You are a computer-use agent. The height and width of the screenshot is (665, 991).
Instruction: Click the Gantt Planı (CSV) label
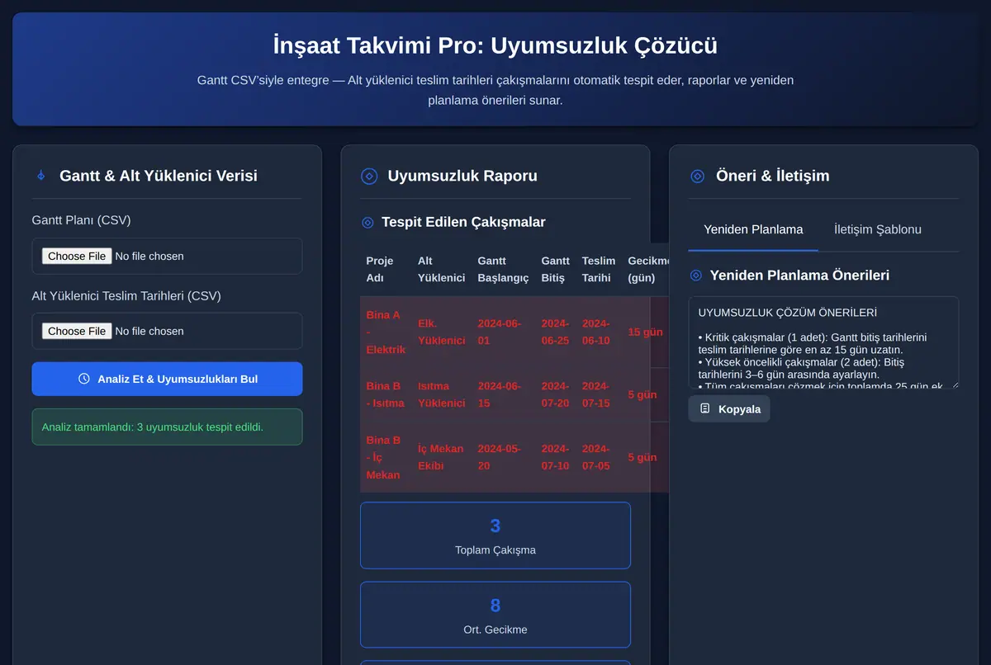click(81, 220)
